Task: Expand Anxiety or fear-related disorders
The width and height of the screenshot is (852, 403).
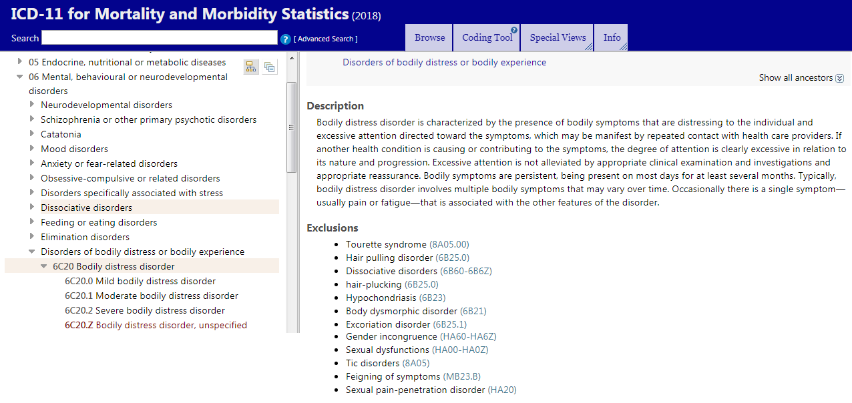Action: 32,163
